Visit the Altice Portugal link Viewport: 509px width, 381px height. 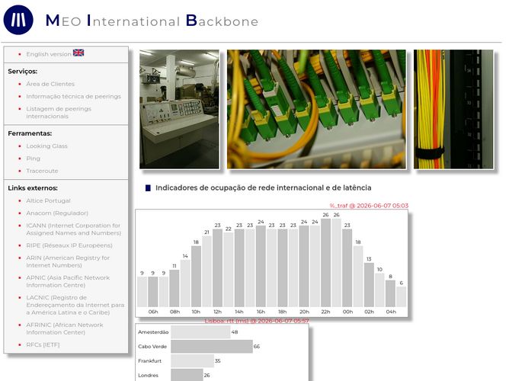(48, 200)
